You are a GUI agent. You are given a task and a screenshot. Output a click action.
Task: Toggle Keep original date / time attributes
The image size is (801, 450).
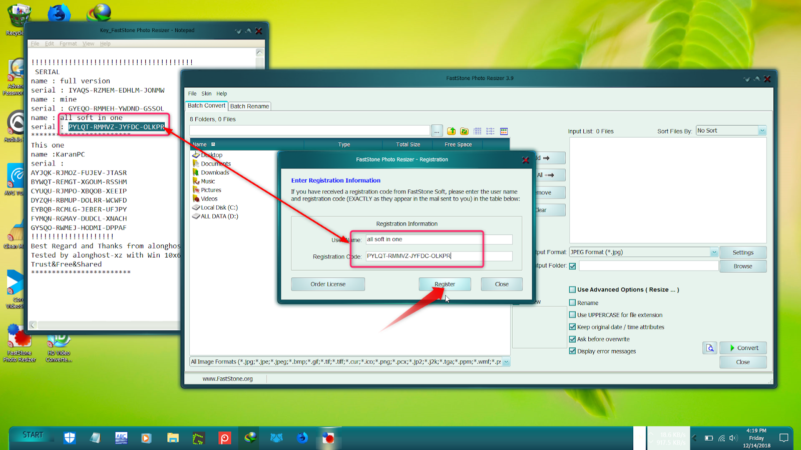pos(572,327)
